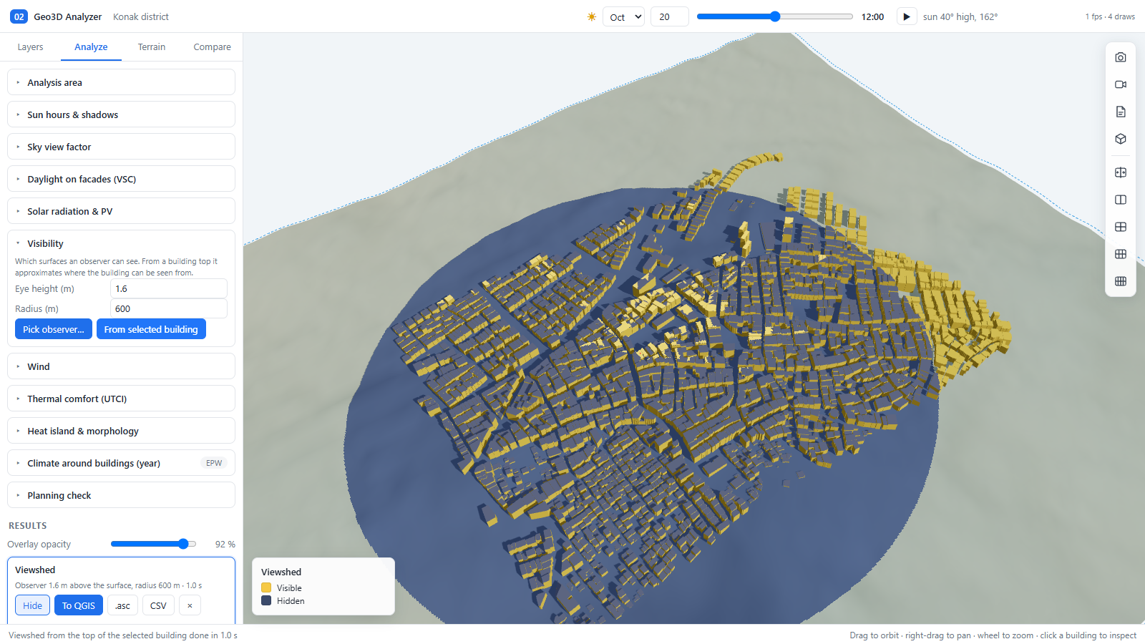Screen dimensions: 1145x644
Task: Switch to four-pane grid layout
Action: pyautogui.click(x=1121, y=227)
